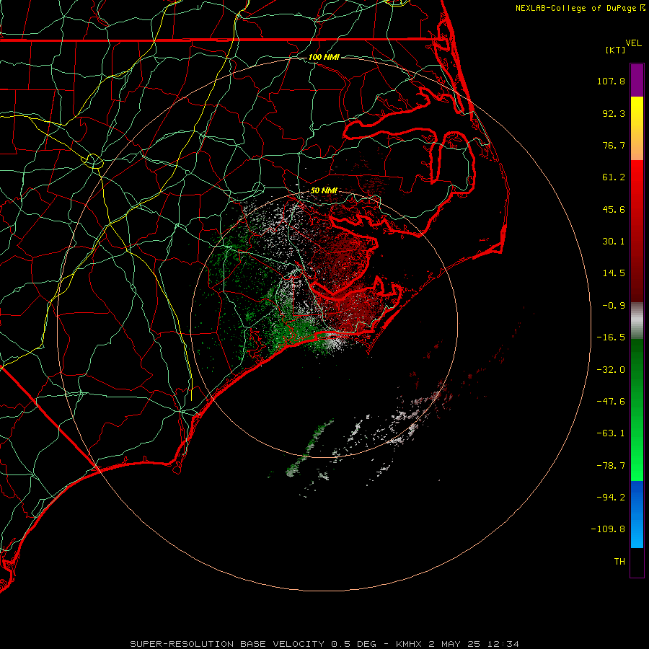Select the -78.7 velocity value

point(611,466)
